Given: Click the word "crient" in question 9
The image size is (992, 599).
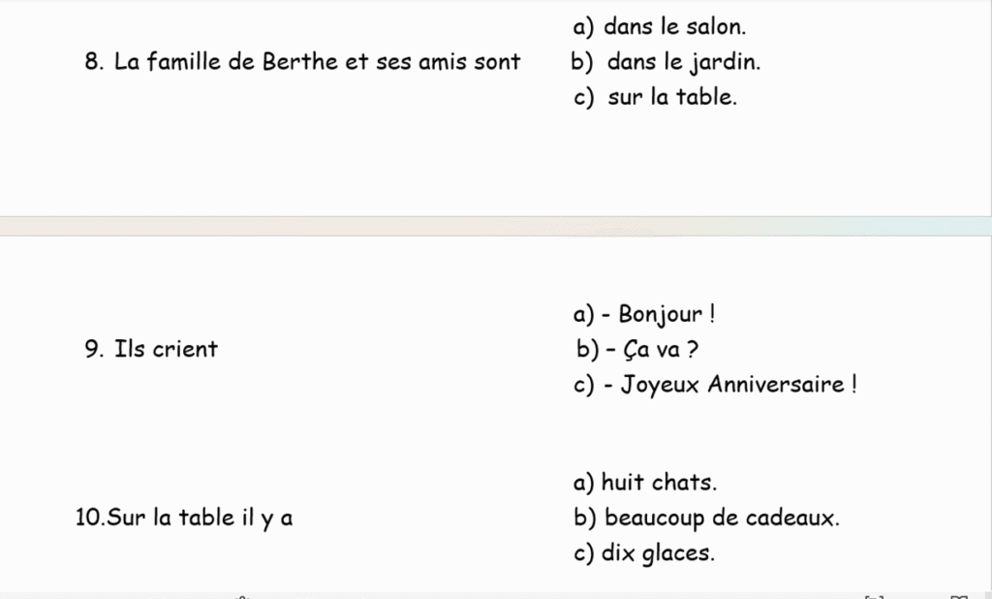Looking at the screenshot, I should (184, 349).
